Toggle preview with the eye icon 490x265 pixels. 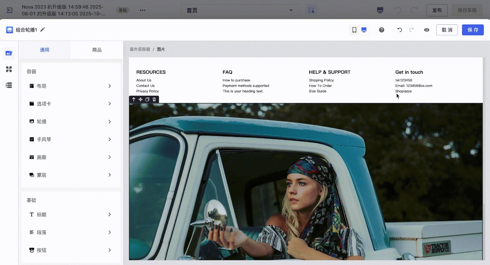coord(427,30)
